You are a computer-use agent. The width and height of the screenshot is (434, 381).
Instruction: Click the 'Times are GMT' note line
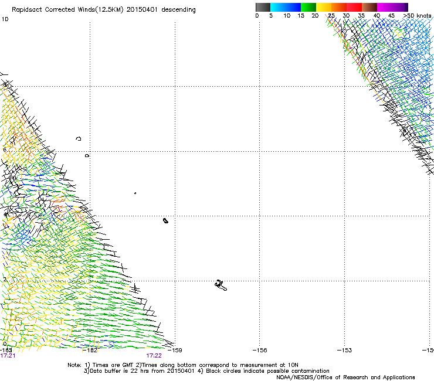click(183, 365)
